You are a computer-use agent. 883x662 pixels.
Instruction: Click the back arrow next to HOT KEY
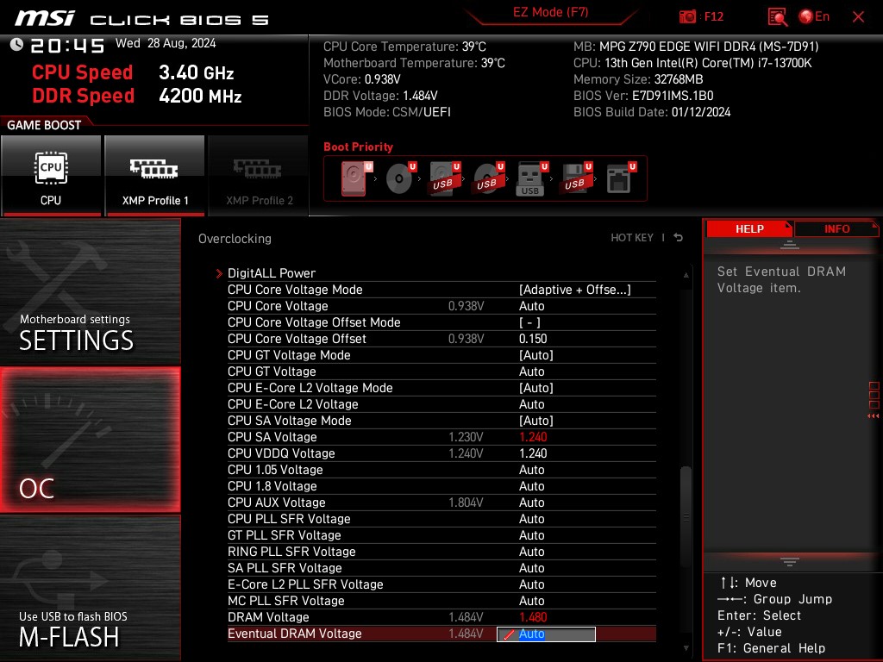(678, 238)
